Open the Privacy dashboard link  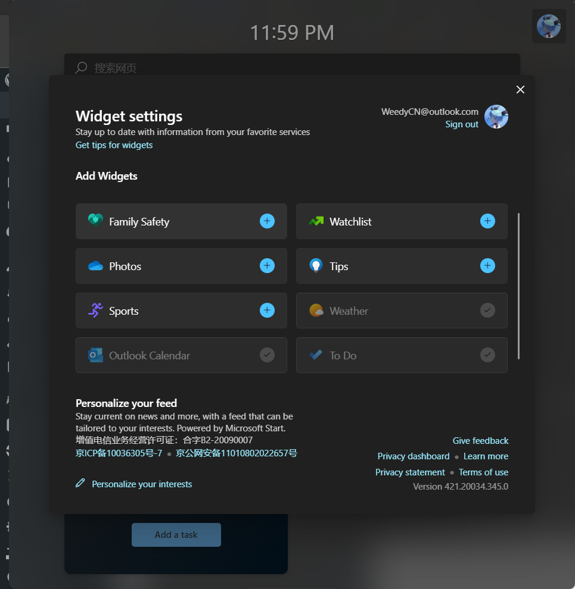point(413,456)
